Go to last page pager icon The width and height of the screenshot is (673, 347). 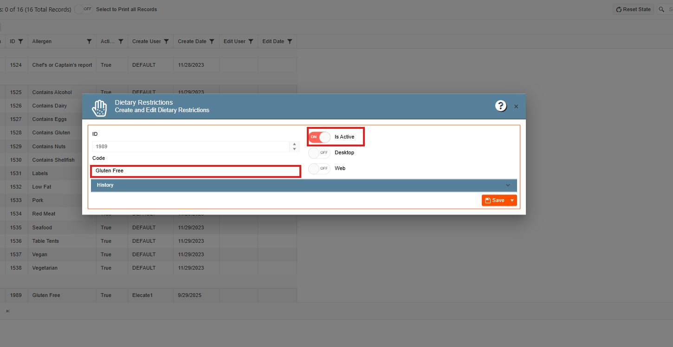(8, 311)
